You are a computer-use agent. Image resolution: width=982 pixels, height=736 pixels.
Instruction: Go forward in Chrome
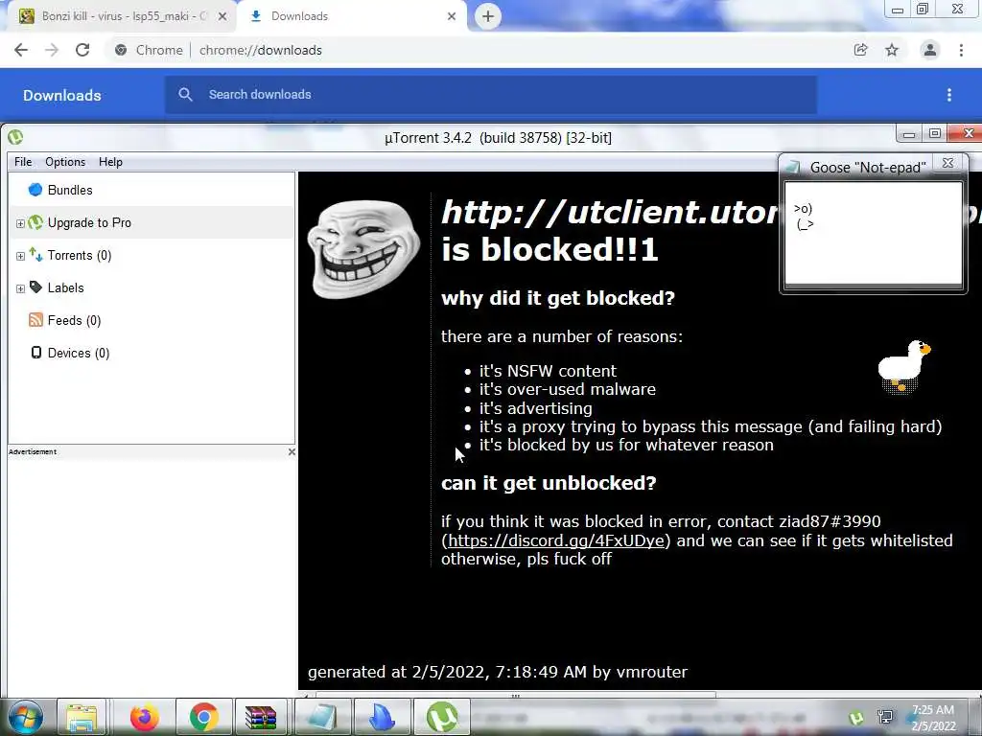click(x=52, y=50)
